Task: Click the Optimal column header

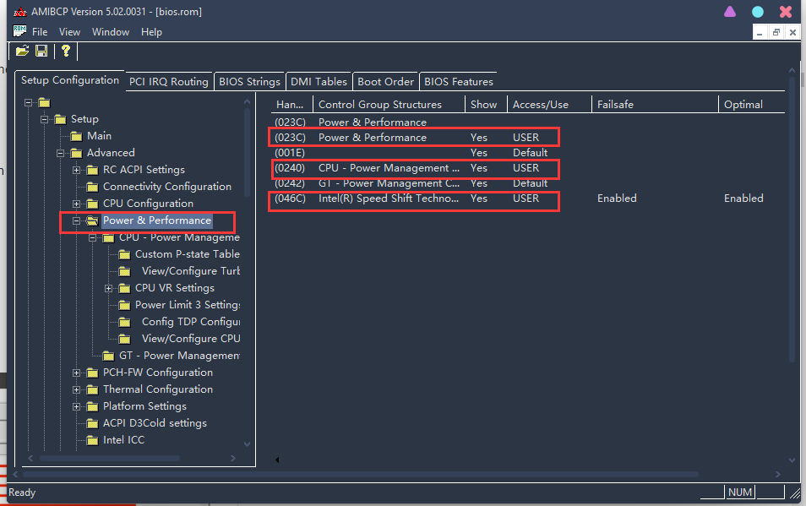Action: click(x=752, y=104)
